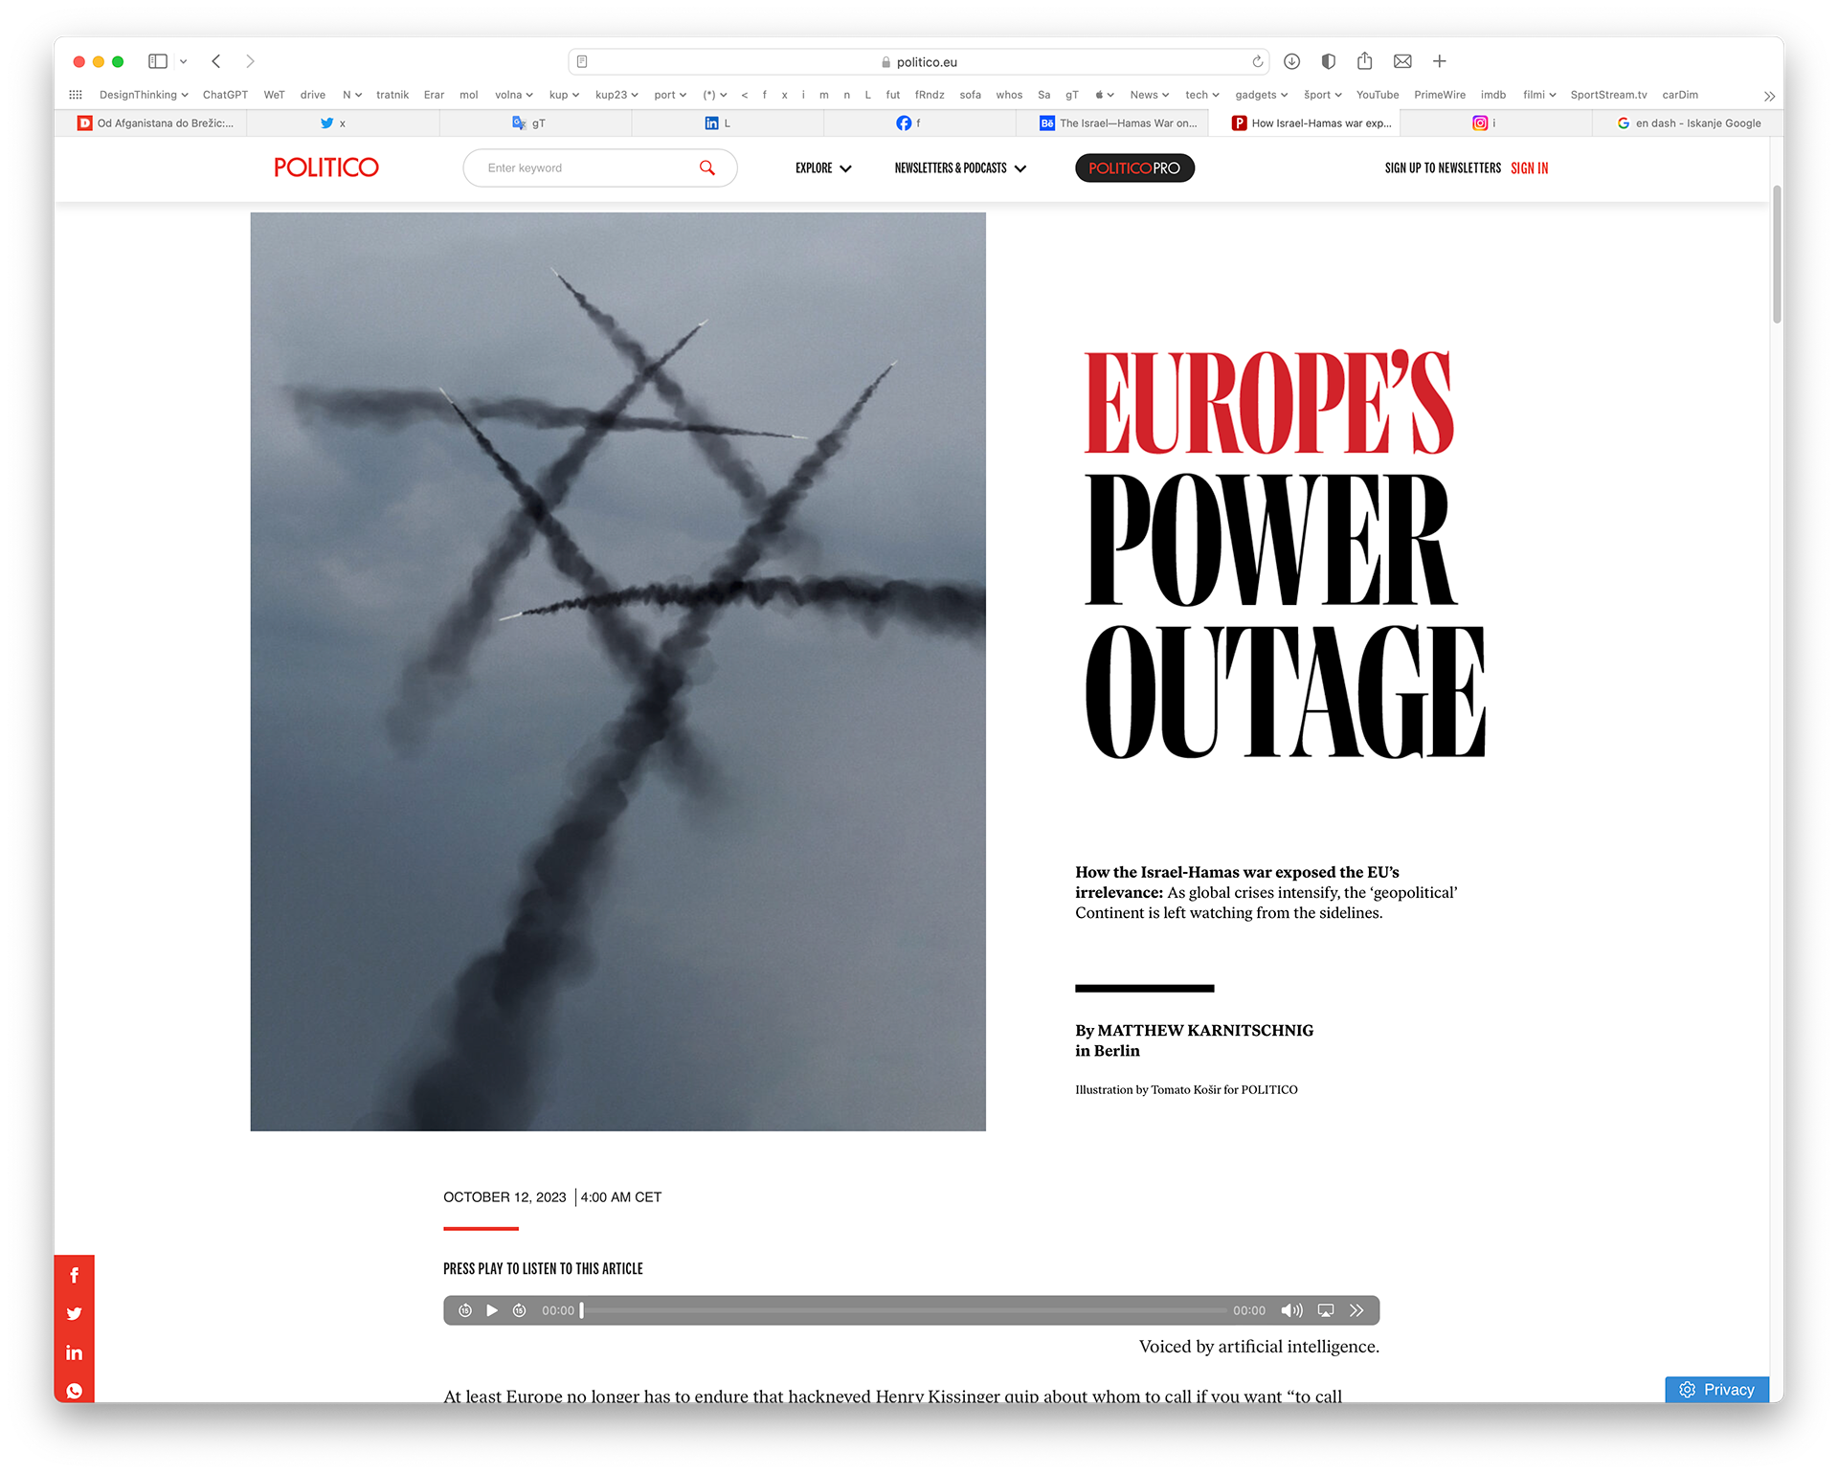Viewport: 1838px width, 1474px height.
Task: Click the red search magnifier icon
Action: (707, 167)
